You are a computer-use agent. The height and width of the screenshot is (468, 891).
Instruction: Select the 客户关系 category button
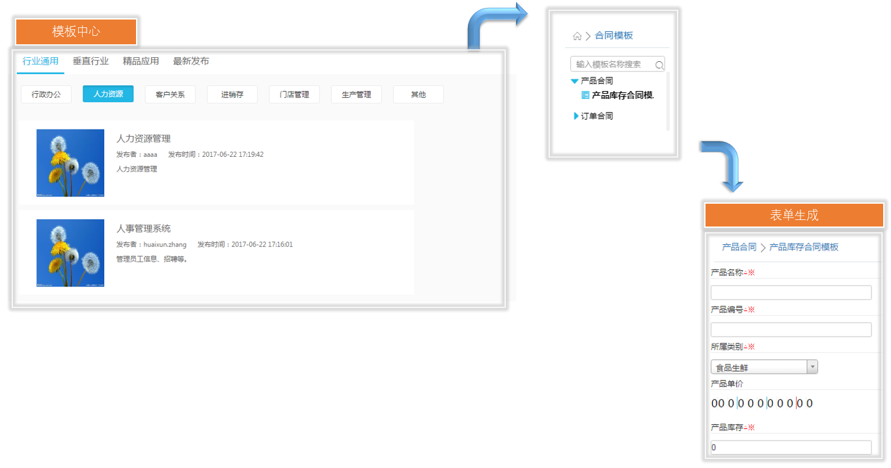(x=170, y=94)
